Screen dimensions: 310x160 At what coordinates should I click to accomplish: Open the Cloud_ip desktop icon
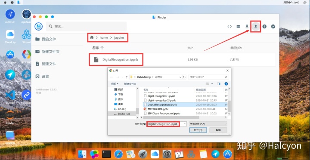pyautogui.click(x=10, y=34)
